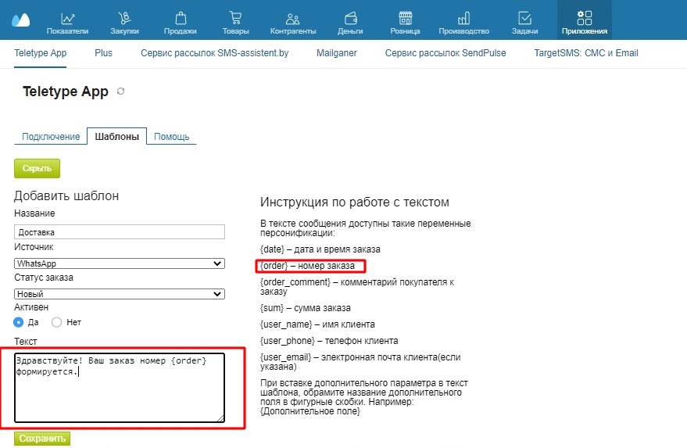Open the Закупки section
The image size is (687, 448).
point(124,23)
